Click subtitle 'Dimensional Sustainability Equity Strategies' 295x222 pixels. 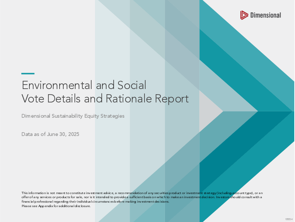[x=73, y=116]
